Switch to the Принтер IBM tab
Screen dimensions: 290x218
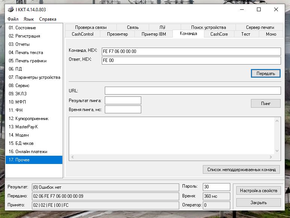point(154,34)
